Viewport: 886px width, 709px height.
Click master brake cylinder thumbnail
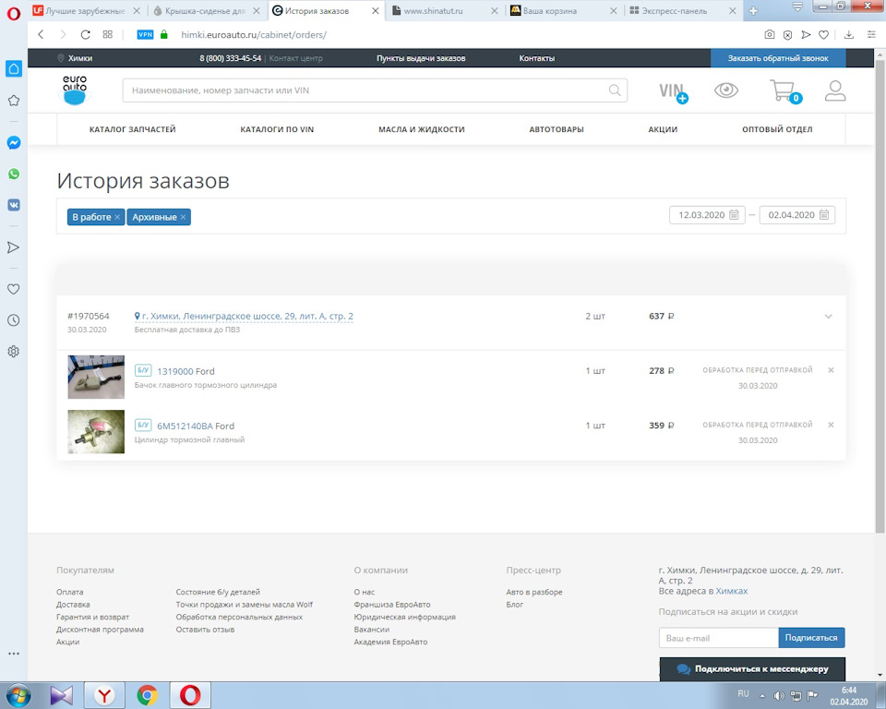96,431
